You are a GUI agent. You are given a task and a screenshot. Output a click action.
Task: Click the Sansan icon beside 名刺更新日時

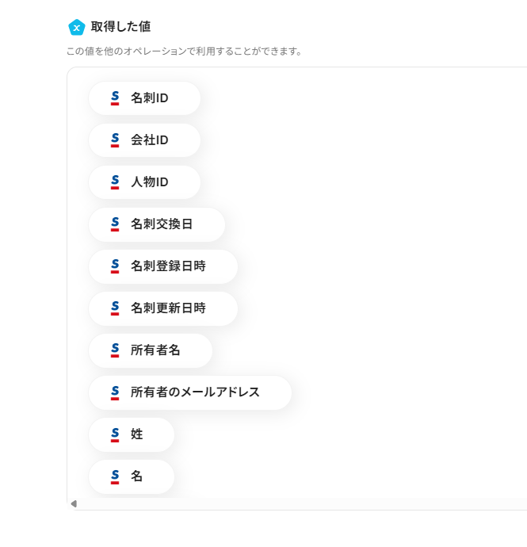point(115,308)
